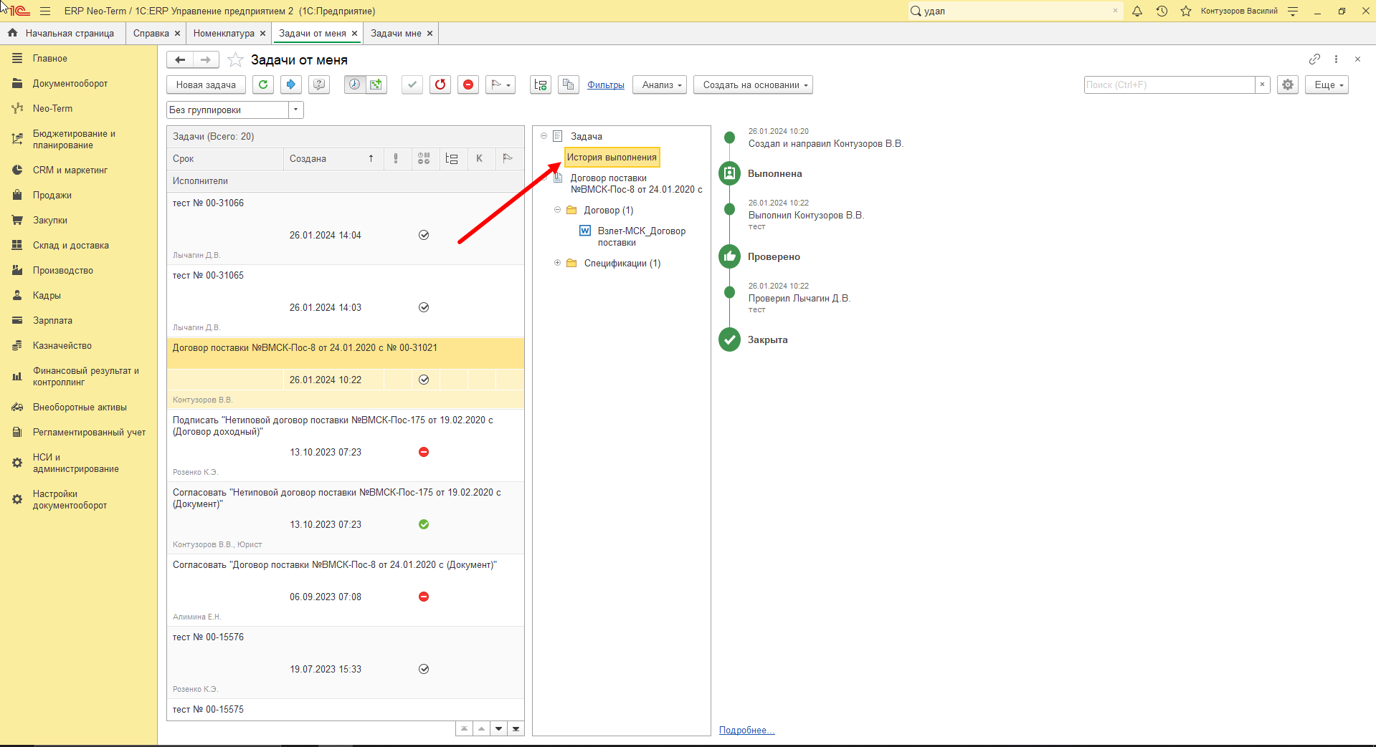Toggle the clock history view button
The width and height of the screenshot is (1376, 747).
354,85
